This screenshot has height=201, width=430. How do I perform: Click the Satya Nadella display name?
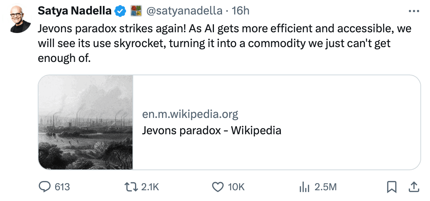[74, 11]
